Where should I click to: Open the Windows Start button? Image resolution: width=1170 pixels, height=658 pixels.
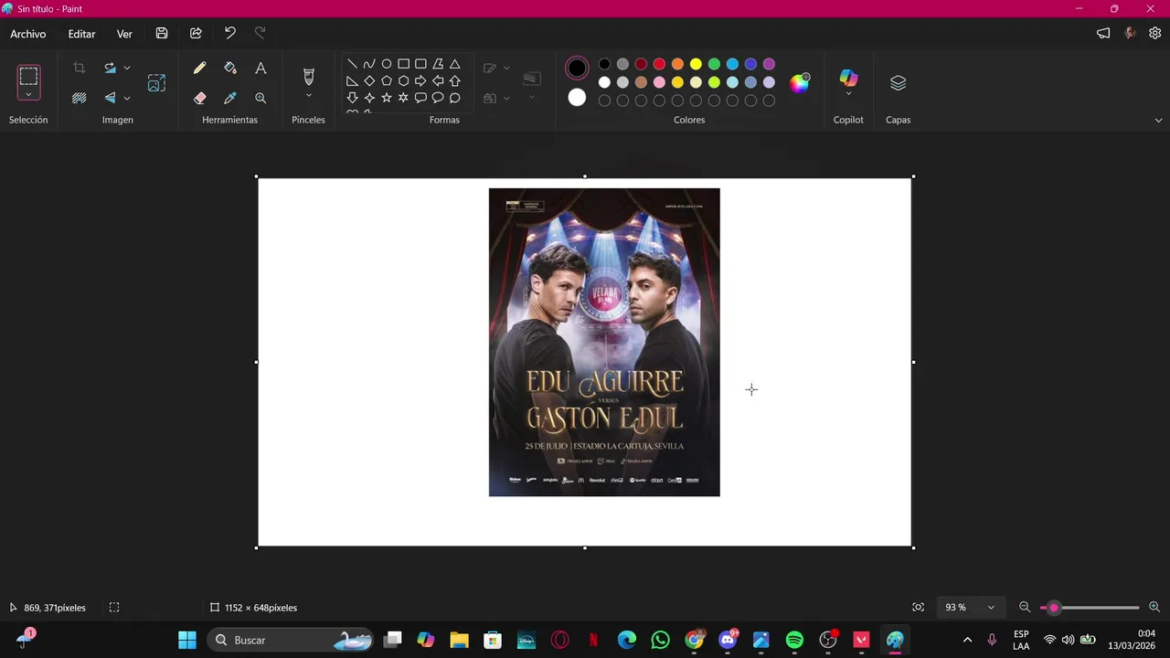tap(186, 641)
